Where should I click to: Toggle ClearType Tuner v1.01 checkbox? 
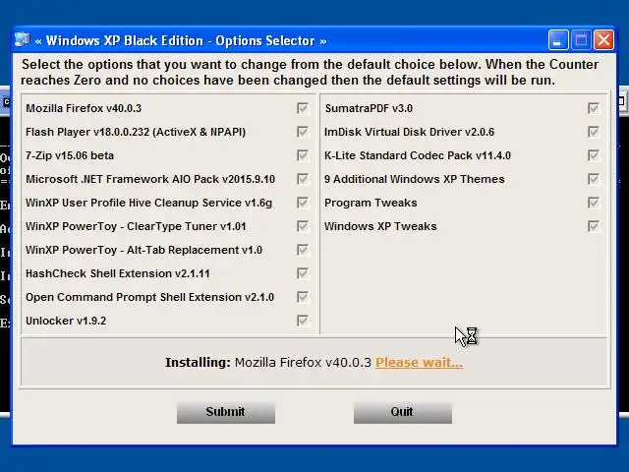click(x=303, y=226)
